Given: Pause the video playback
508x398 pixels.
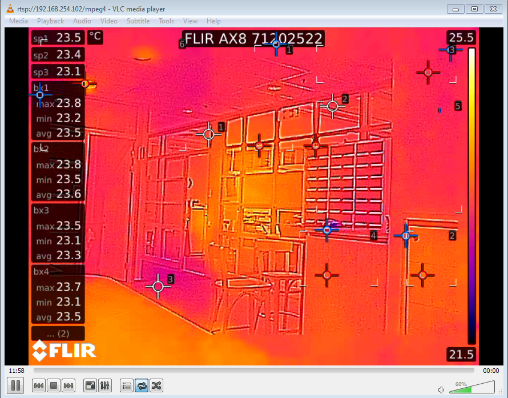Looking at the screenshot, I should [15, 385].
